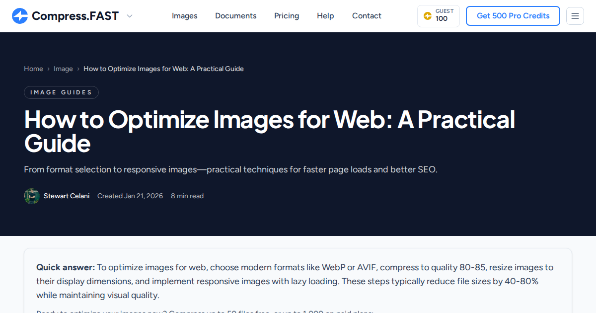Open the Contact nav item
596x313 pixels.
coord(367,16)
